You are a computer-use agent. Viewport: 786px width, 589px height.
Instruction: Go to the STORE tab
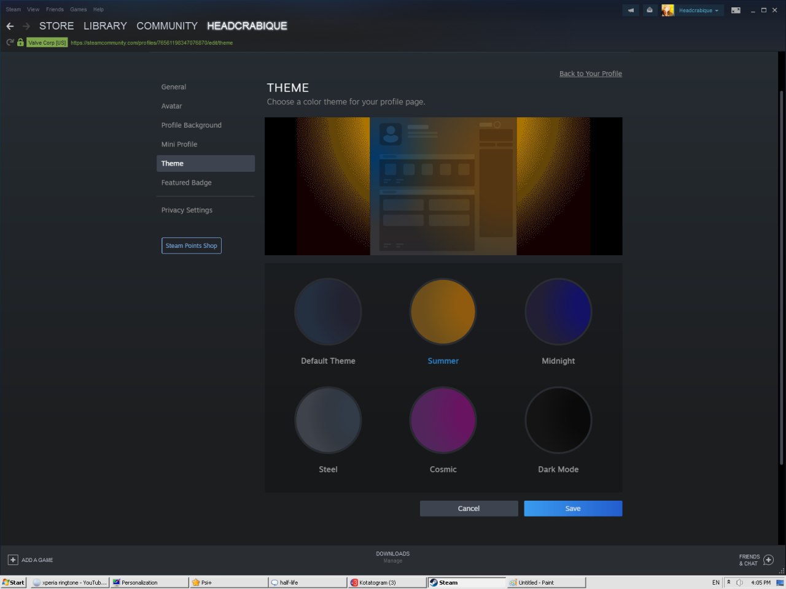56,26
